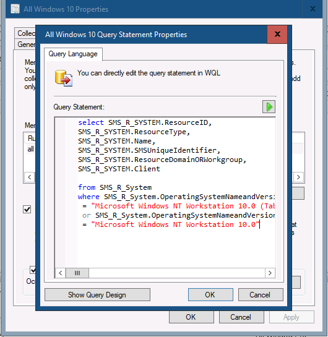
Task: Click the 'from SMS_R_System' line
Action: tap(115, 187)
